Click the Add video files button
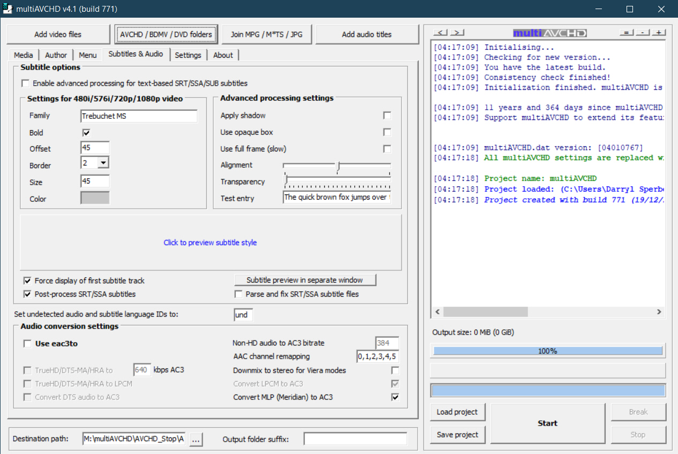This screenshot has height=454, width=678. click(x=58, y=34)
